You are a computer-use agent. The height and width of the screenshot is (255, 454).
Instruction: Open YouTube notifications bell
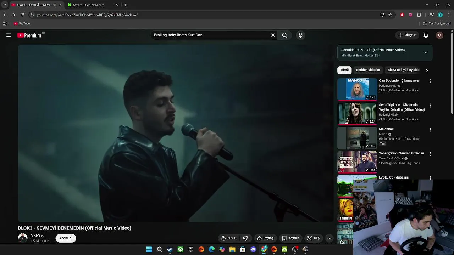pos(426,35)
